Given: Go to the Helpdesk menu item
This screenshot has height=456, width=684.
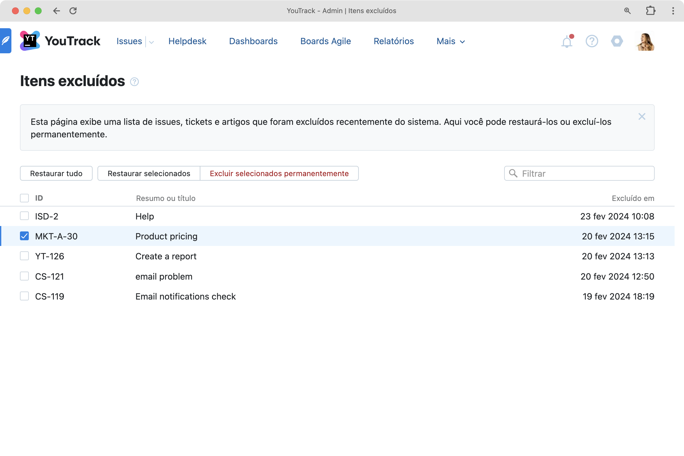Looking at the screenshot, I should point(187,41).
